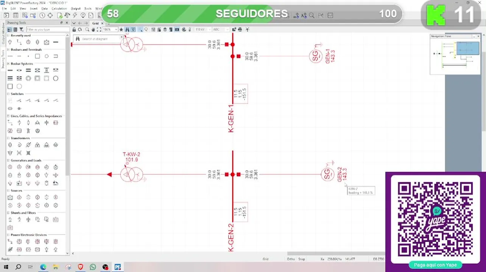Click the print diagram icon

coord(240,29)
